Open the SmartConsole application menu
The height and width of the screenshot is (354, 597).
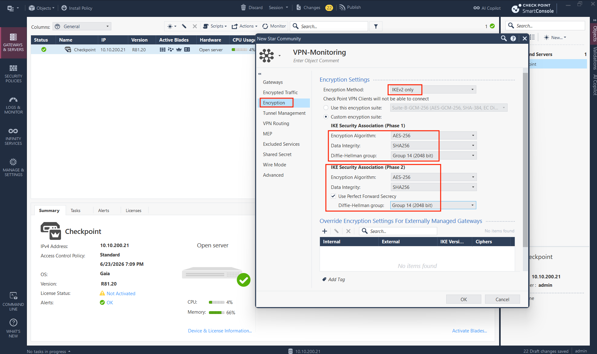[13, 8]
